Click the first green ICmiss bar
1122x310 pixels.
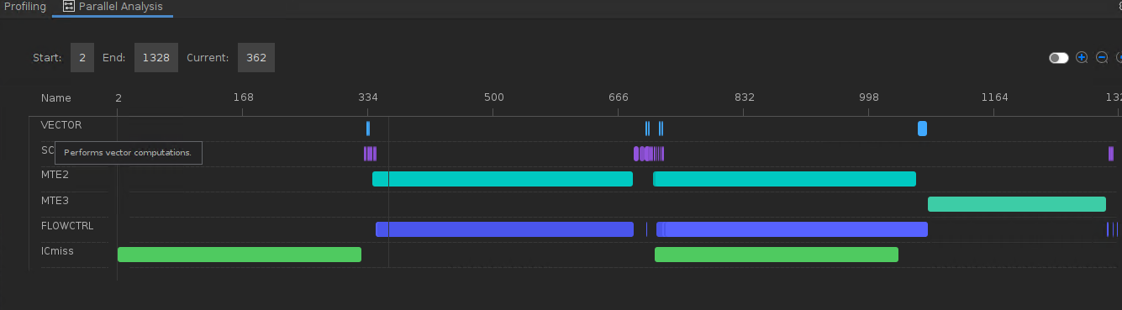pos(240,255)
